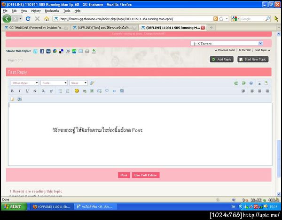Select the Firefox taskbar item

click(52, 207)
